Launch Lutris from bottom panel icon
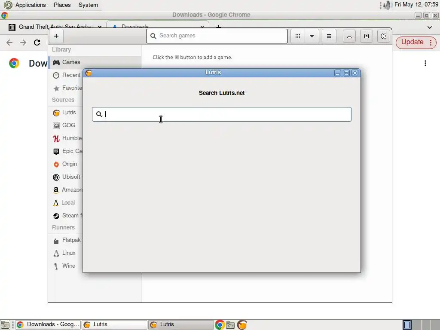 coord(242,325)
